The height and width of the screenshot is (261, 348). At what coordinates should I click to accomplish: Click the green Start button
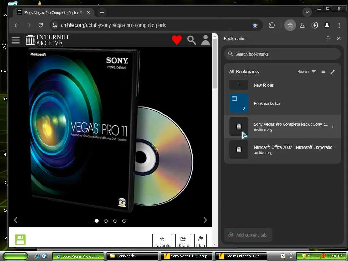tap(15, 256)
